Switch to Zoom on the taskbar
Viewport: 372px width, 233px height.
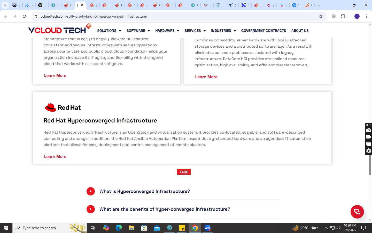tap(207, 228)
